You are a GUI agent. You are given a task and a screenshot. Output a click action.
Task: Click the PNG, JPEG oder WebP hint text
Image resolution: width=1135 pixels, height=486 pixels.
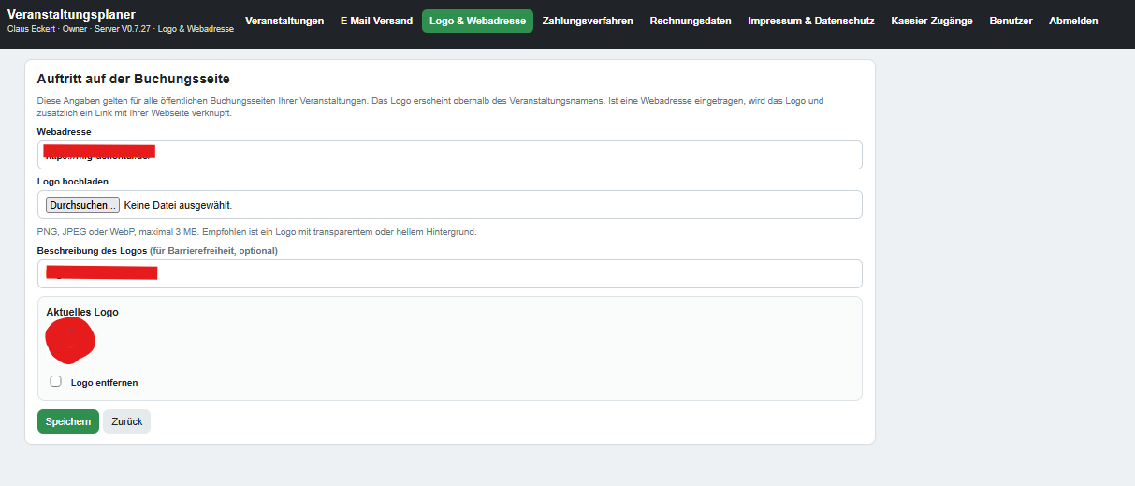(256, 231)
